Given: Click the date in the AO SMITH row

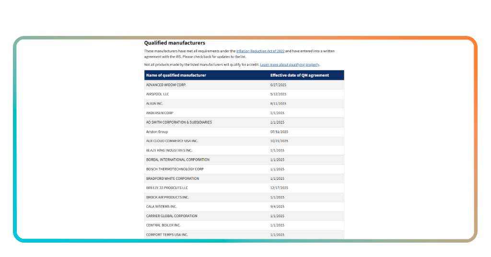Looking at the screenshot, I should tap(277, 122).
